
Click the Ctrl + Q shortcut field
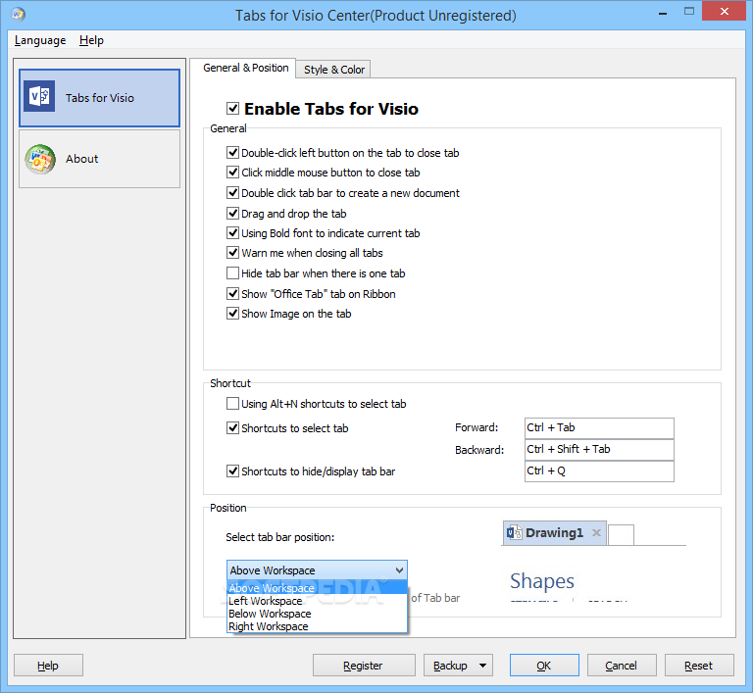coord(599,471)
